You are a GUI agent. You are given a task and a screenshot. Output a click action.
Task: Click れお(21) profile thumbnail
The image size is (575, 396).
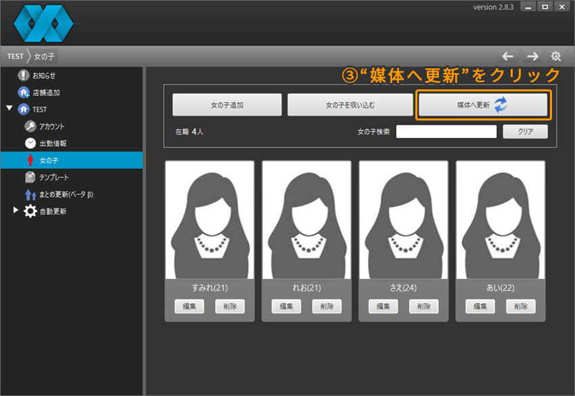pos(306,220)
